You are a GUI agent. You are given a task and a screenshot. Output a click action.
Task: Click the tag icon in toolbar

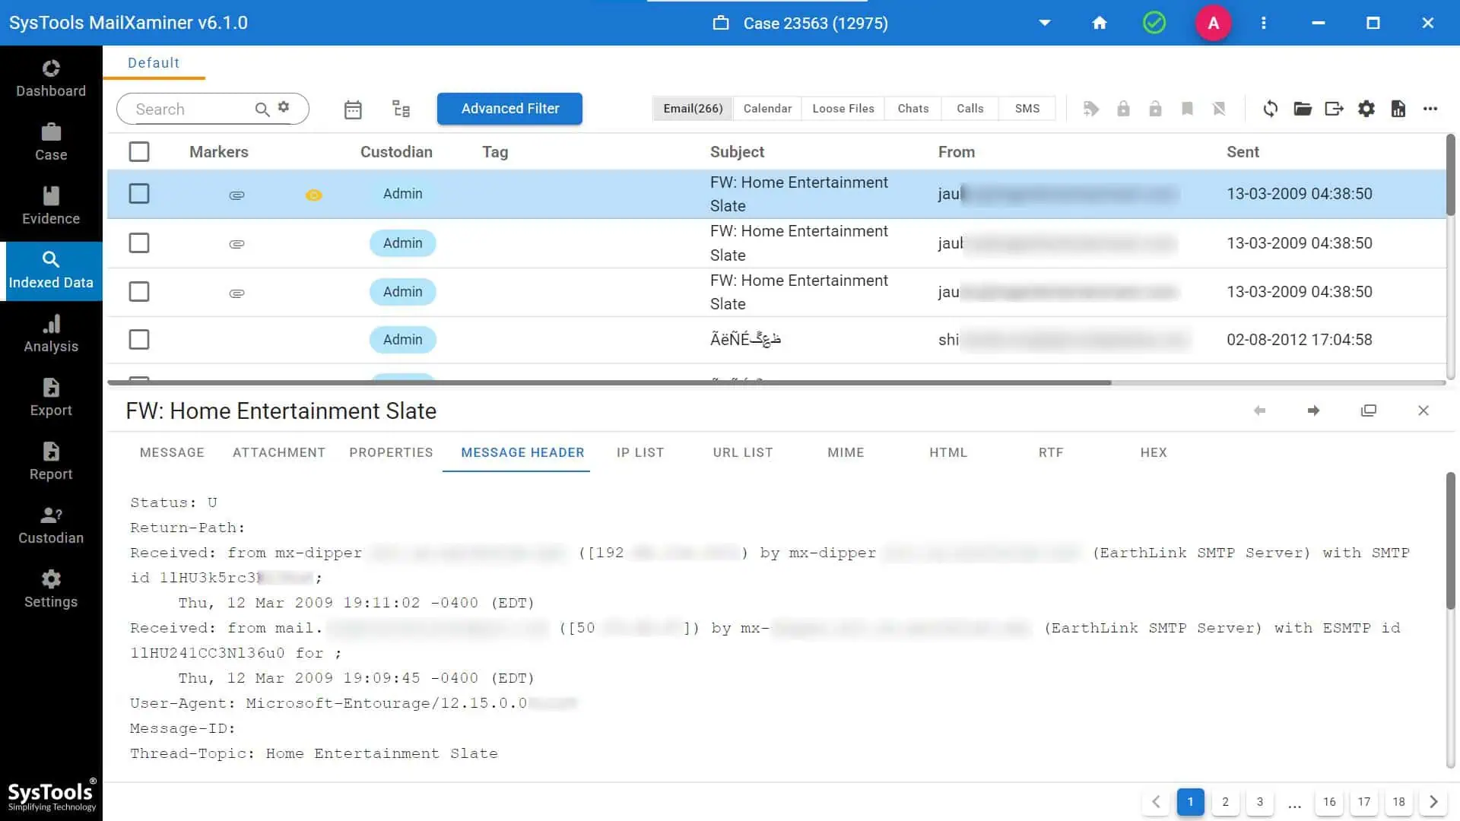1091,109
